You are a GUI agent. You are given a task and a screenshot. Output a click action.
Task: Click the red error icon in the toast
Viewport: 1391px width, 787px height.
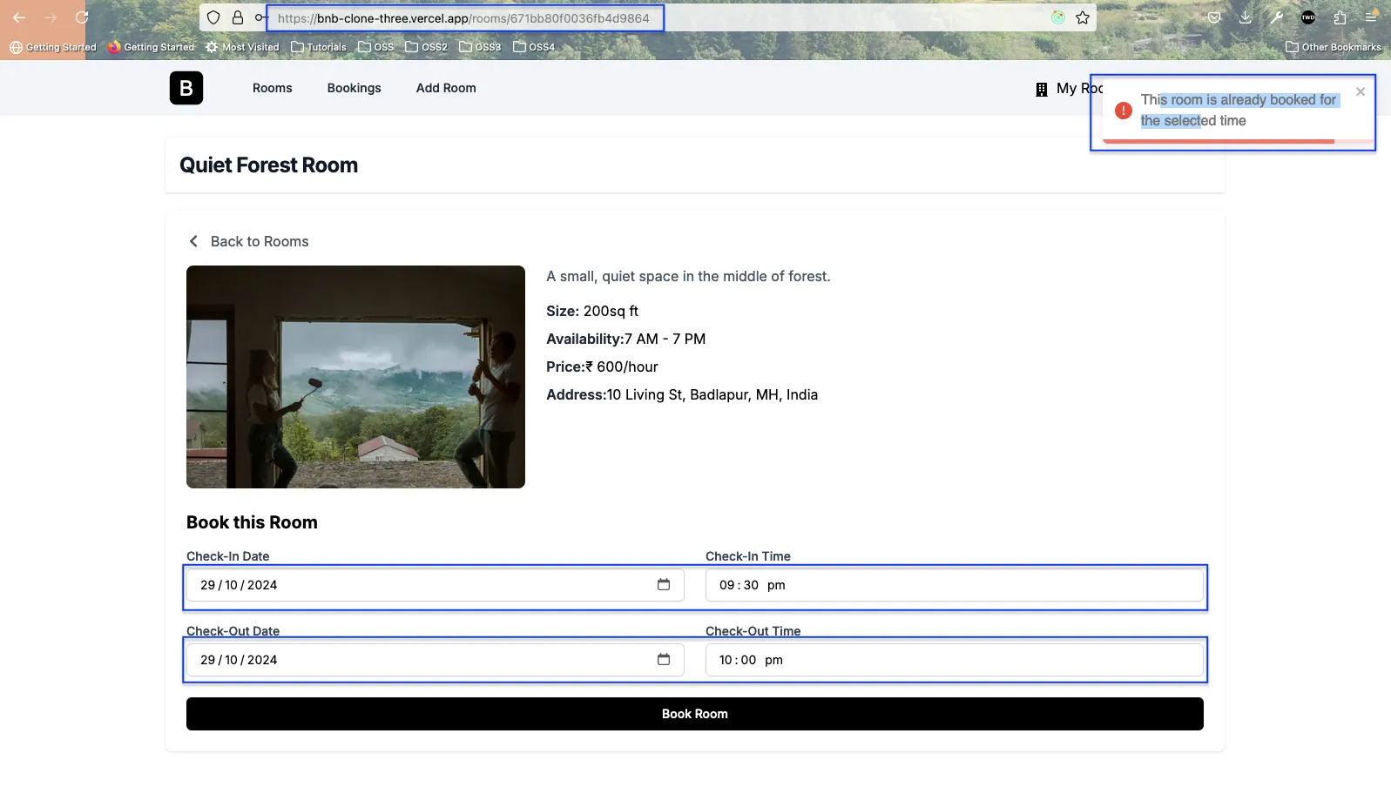coord(1124,111)
